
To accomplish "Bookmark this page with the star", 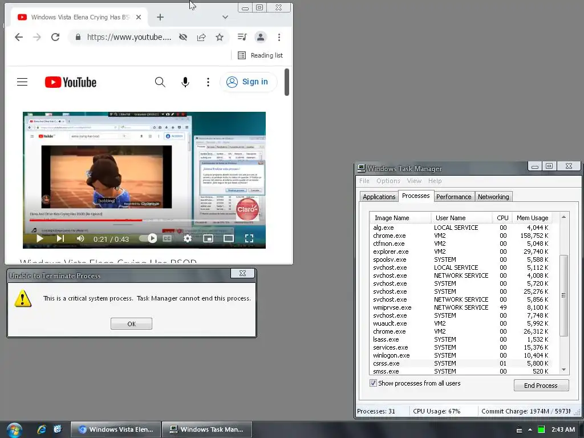I will pyautogui.click(x=220, y=37).
